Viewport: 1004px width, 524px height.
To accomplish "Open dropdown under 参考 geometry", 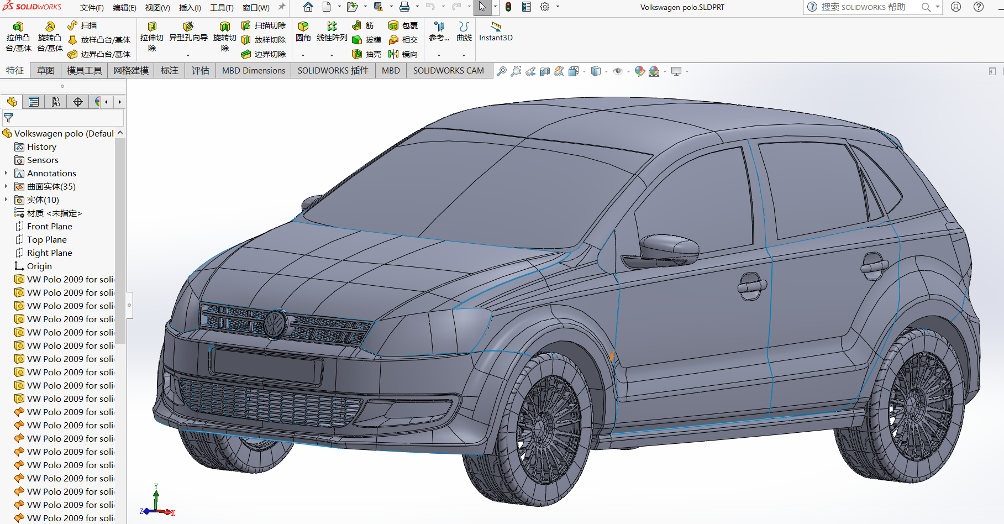I will (x=439, y=55).
